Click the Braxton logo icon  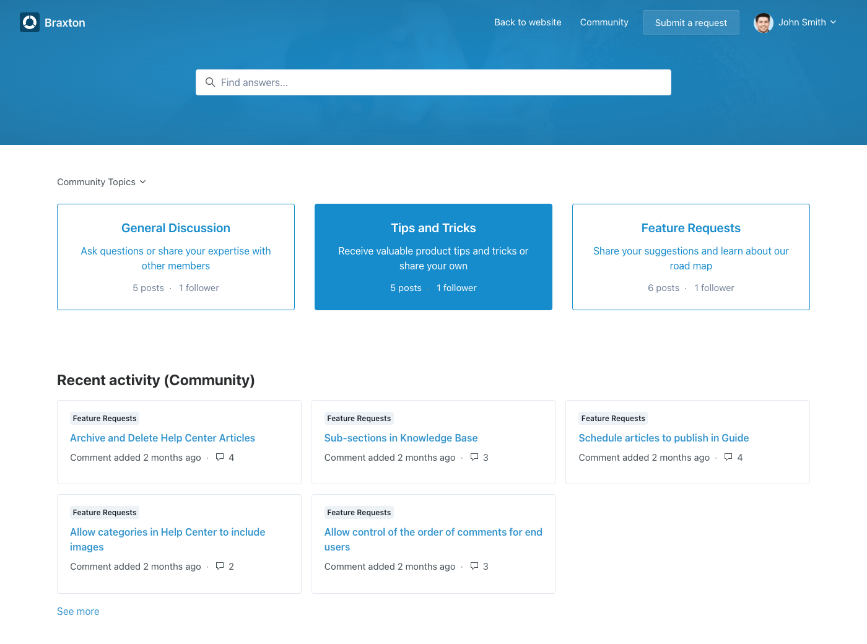coord(30,22)
